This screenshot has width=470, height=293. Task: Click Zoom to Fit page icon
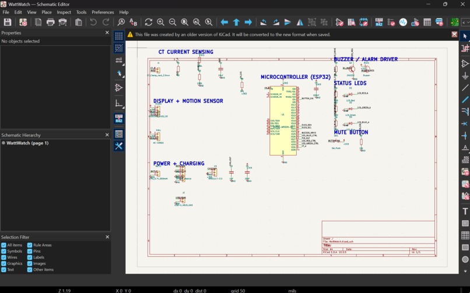(185, 22)
